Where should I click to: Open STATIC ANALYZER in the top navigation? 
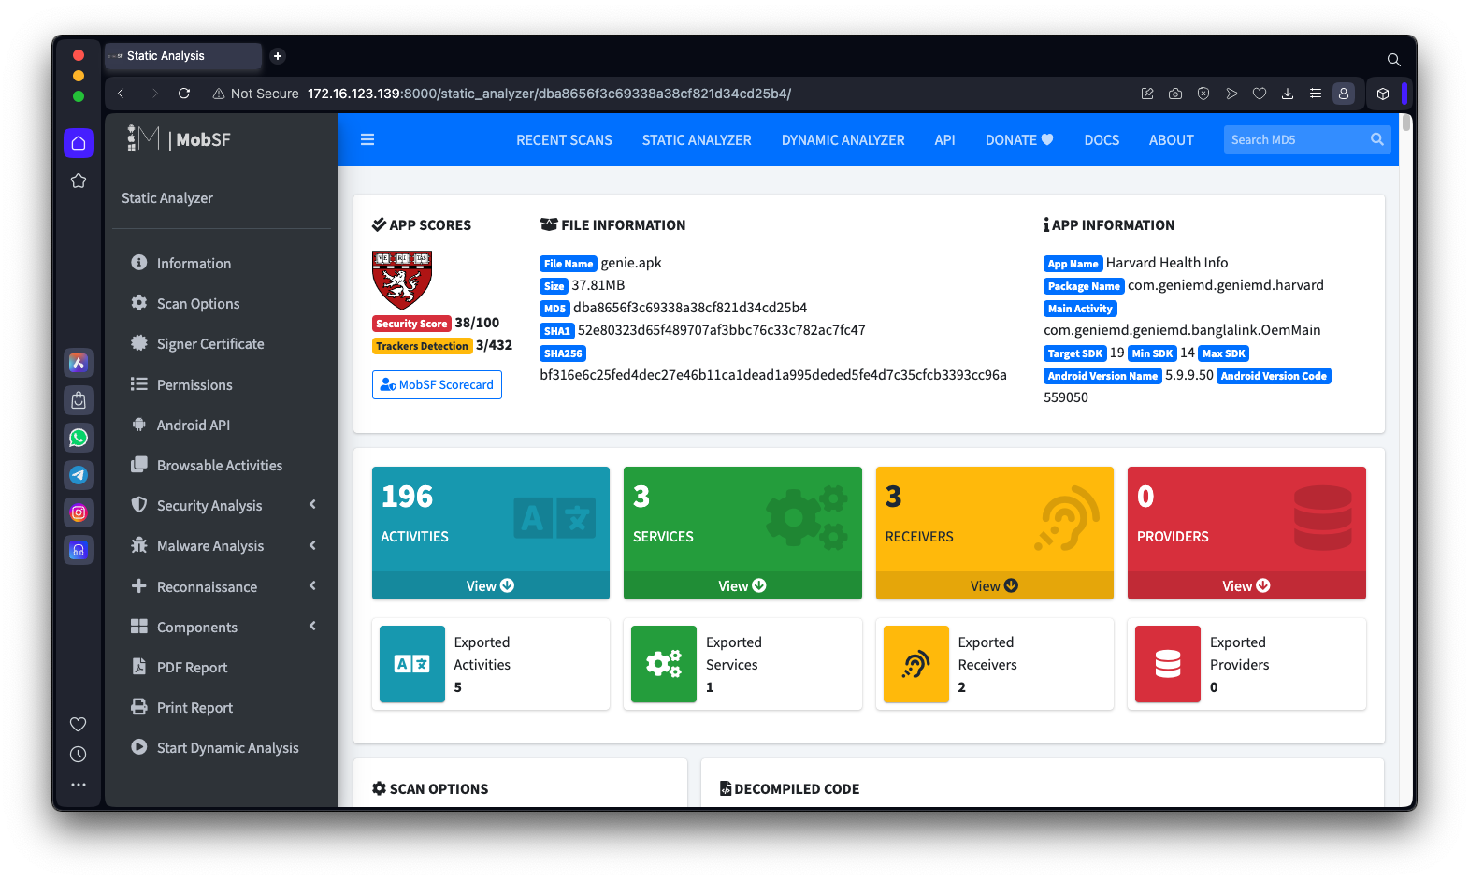697,140
